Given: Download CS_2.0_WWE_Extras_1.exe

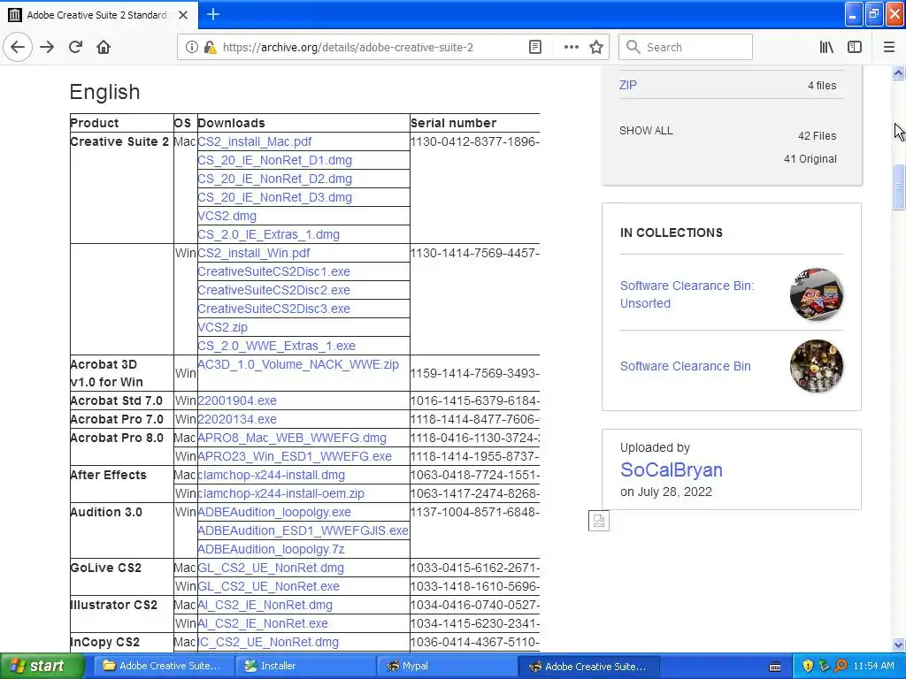Looking at the screenshot, I should (276, 346).
